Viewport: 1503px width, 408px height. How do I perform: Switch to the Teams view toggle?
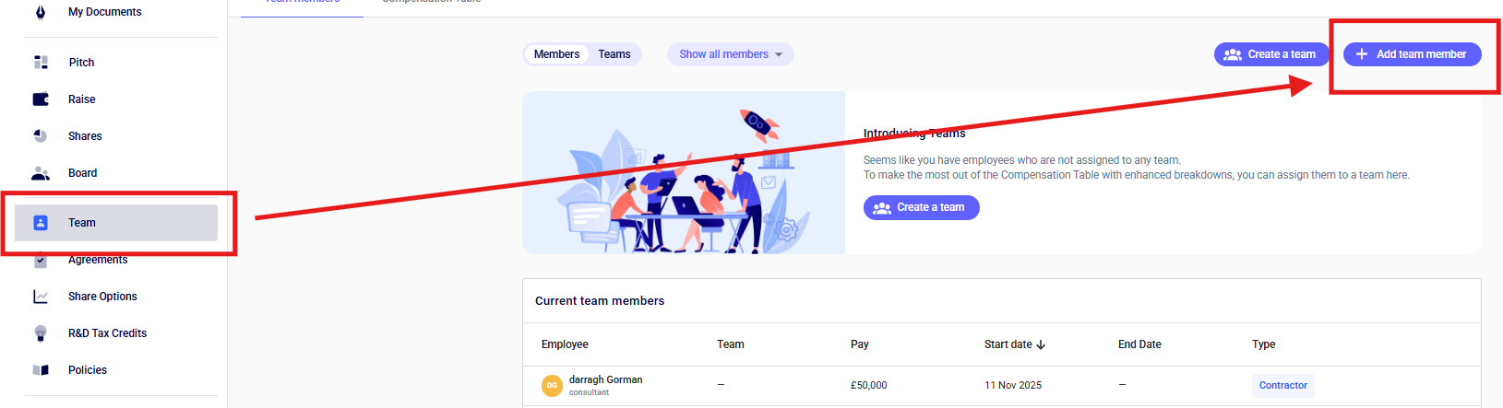point(614,54)
